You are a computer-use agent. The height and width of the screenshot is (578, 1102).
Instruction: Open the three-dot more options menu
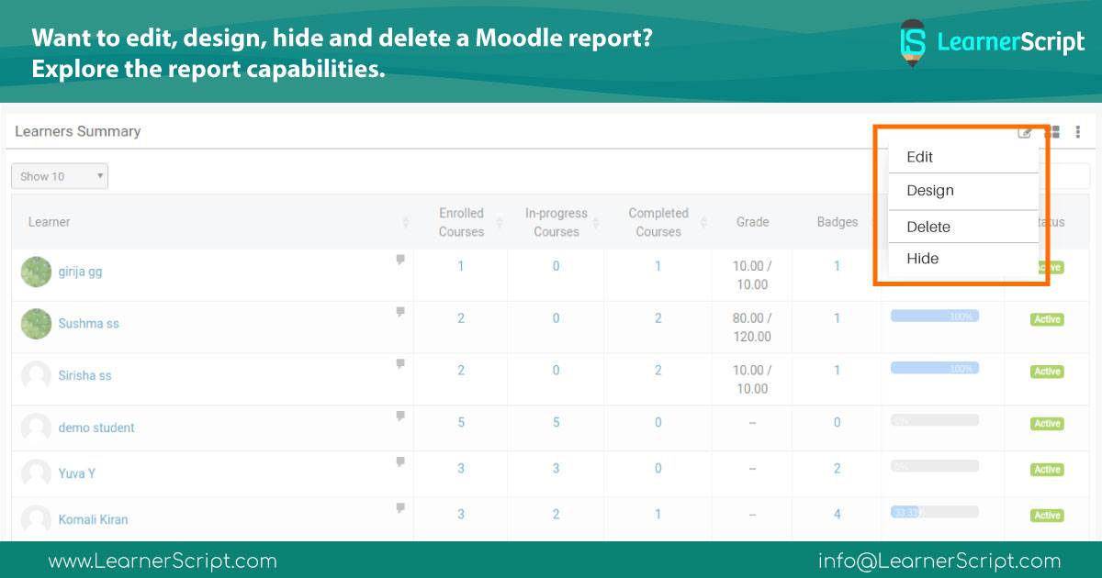1078,132
